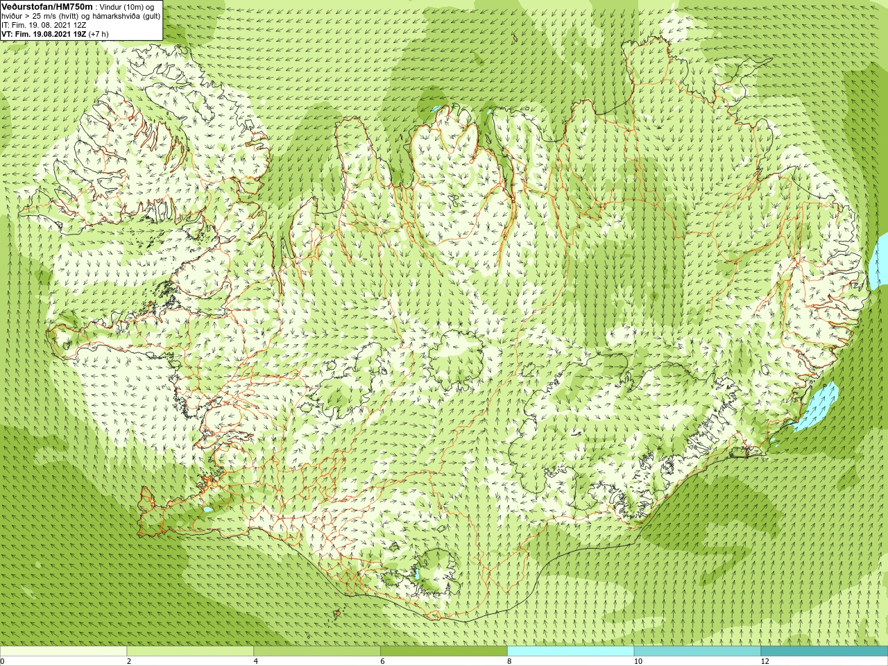Click the legend value label '6'

pyautogui.click(x=382, y=661)
